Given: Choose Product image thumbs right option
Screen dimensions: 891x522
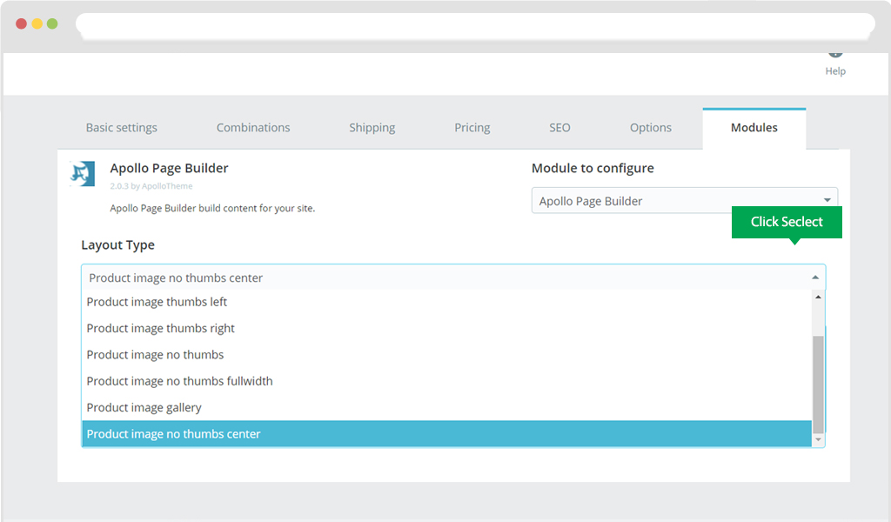Looking at the screenshot, I should click(x=446, y=328).
